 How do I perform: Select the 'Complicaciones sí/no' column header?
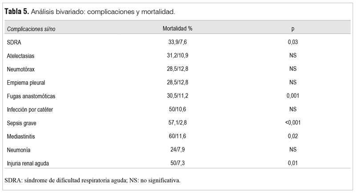(31, 29)
